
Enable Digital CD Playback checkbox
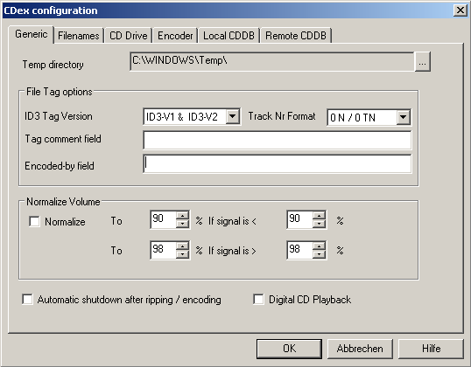point(258,299)
